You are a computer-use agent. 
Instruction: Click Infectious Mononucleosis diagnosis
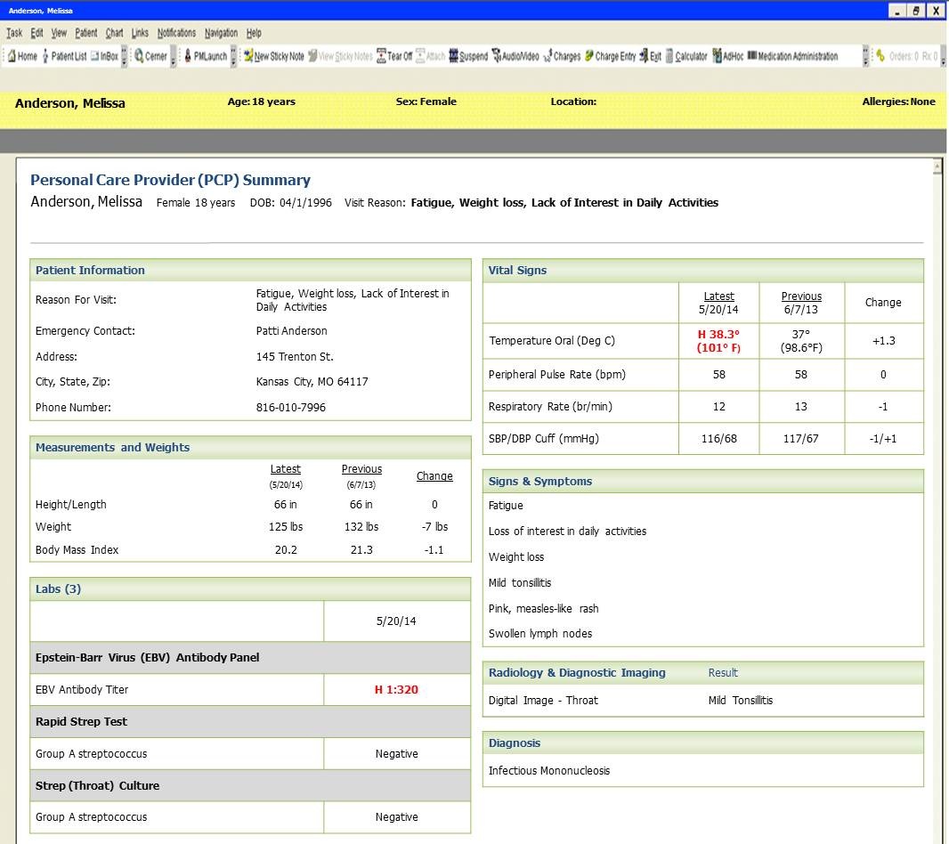click(549, 771)
